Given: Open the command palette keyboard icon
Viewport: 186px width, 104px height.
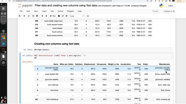Looking at the screenshot, I should [x=88, y=16].
